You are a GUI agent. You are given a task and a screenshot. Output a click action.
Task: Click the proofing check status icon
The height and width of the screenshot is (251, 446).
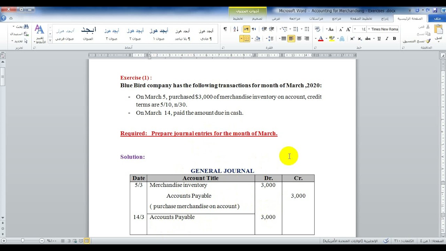386,241
